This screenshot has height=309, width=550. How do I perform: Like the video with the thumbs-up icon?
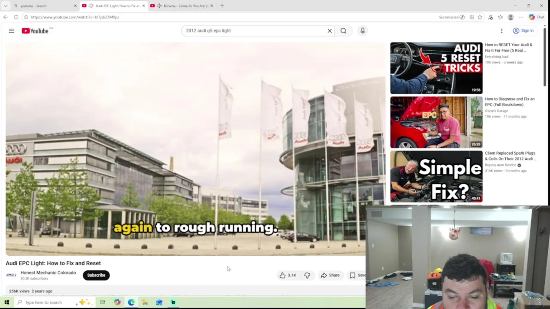pos(288,275)
